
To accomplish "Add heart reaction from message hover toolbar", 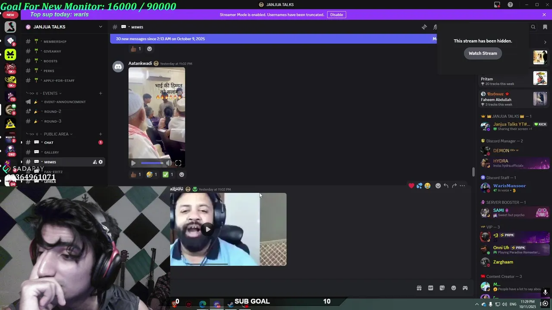I will [x=411, y=186].
